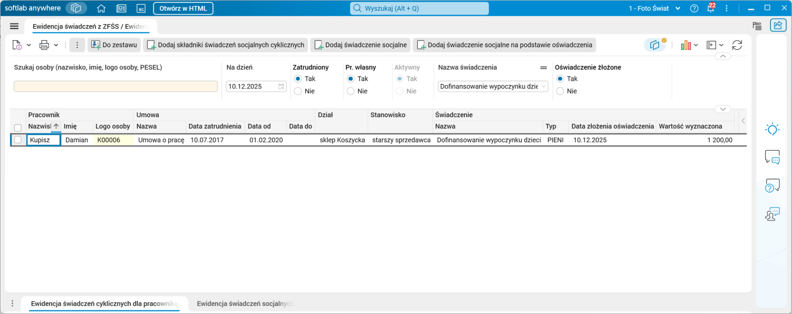Go to the home screen icon
792x314 pixels.
pos(101,9)
